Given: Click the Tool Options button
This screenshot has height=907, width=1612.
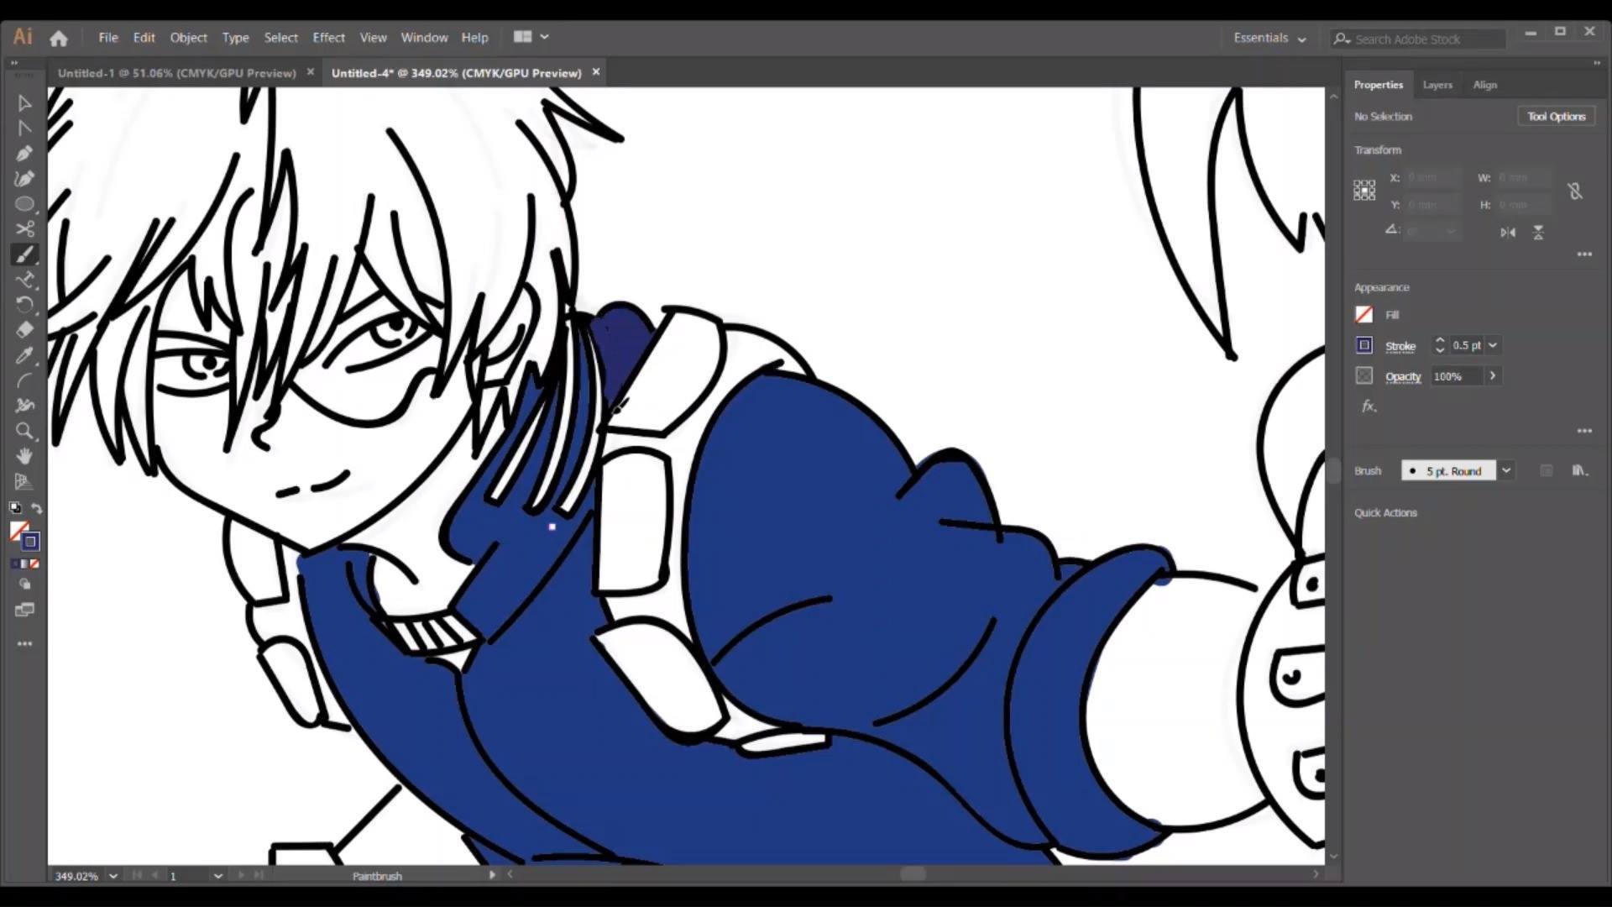Looking at the screenshot, I should pyautogui.click(x=1556, y=117).
